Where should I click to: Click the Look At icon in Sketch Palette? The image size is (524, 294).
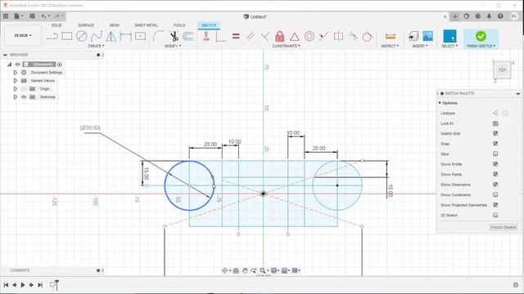(x=495, y=123)
